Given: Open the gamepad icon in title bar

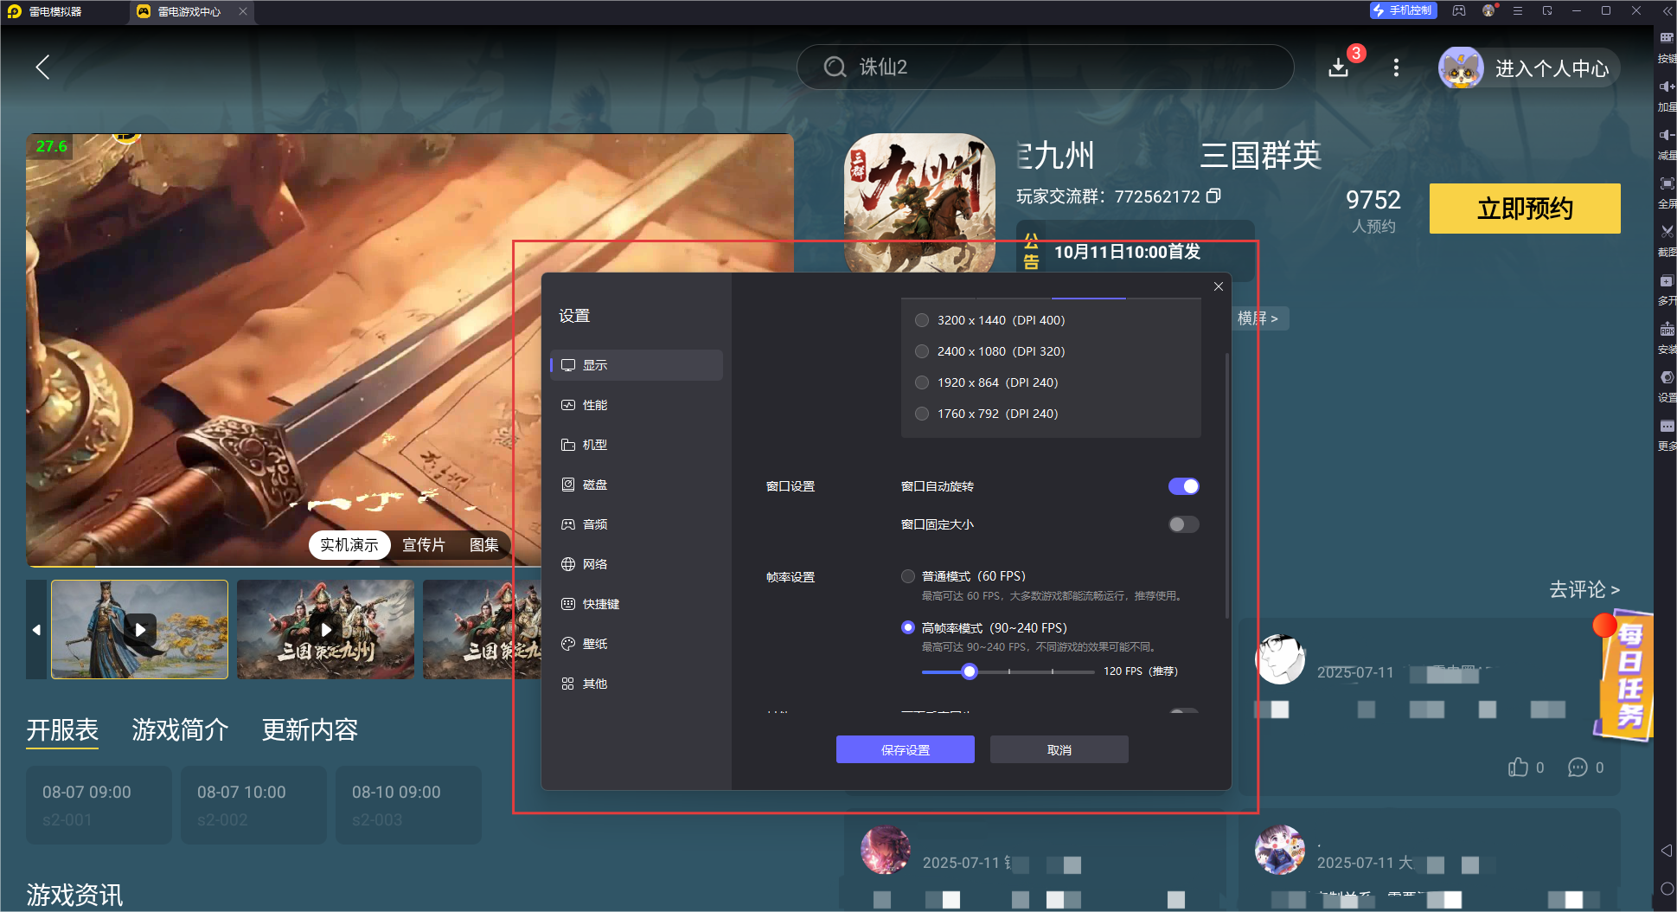Looking at the screenshot, I should click(x=1459, y=10).
